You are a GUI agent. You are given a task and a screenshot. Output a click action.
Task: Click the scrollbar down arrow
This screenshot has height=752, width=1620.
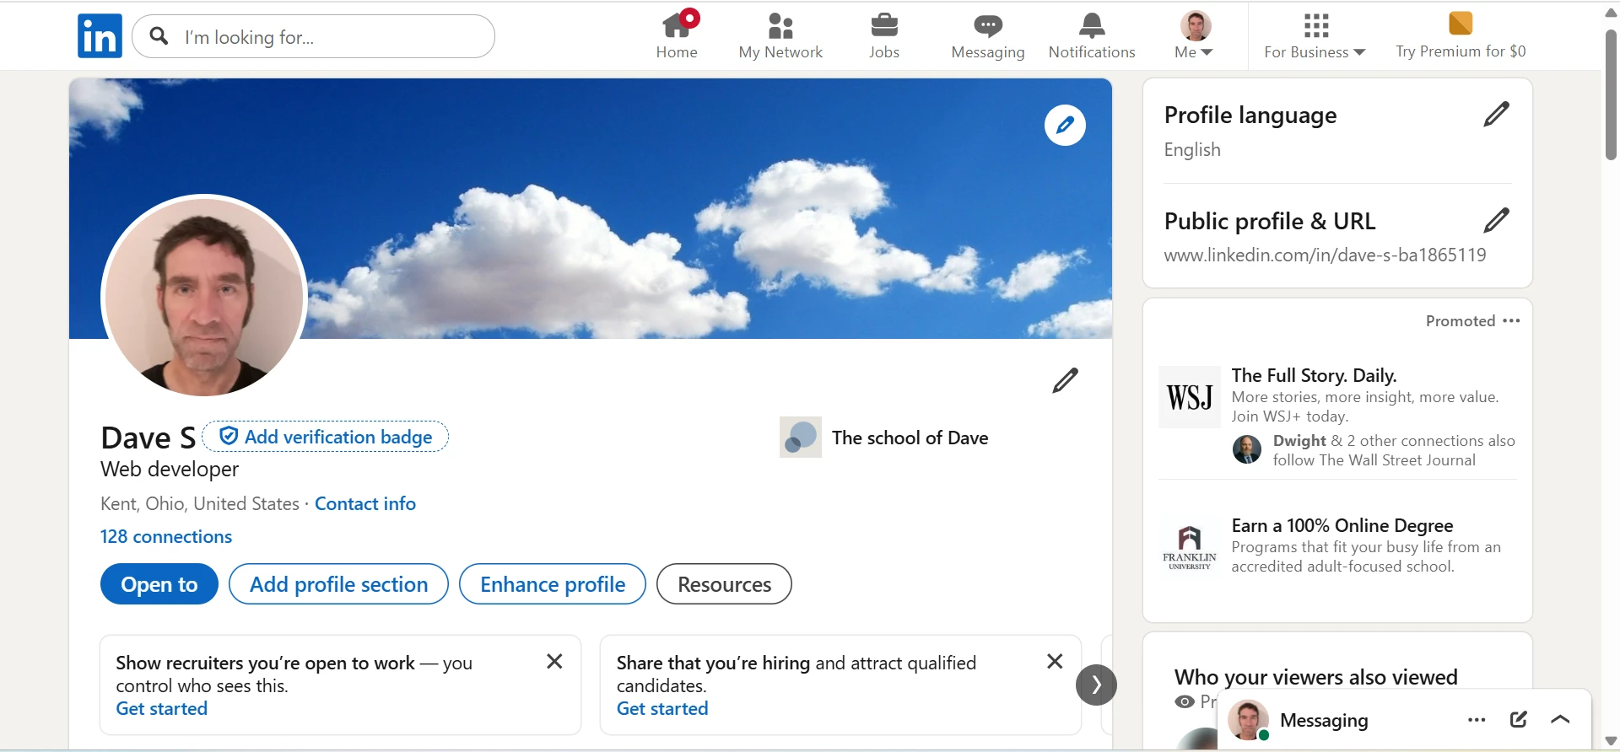coord(1611,742)
